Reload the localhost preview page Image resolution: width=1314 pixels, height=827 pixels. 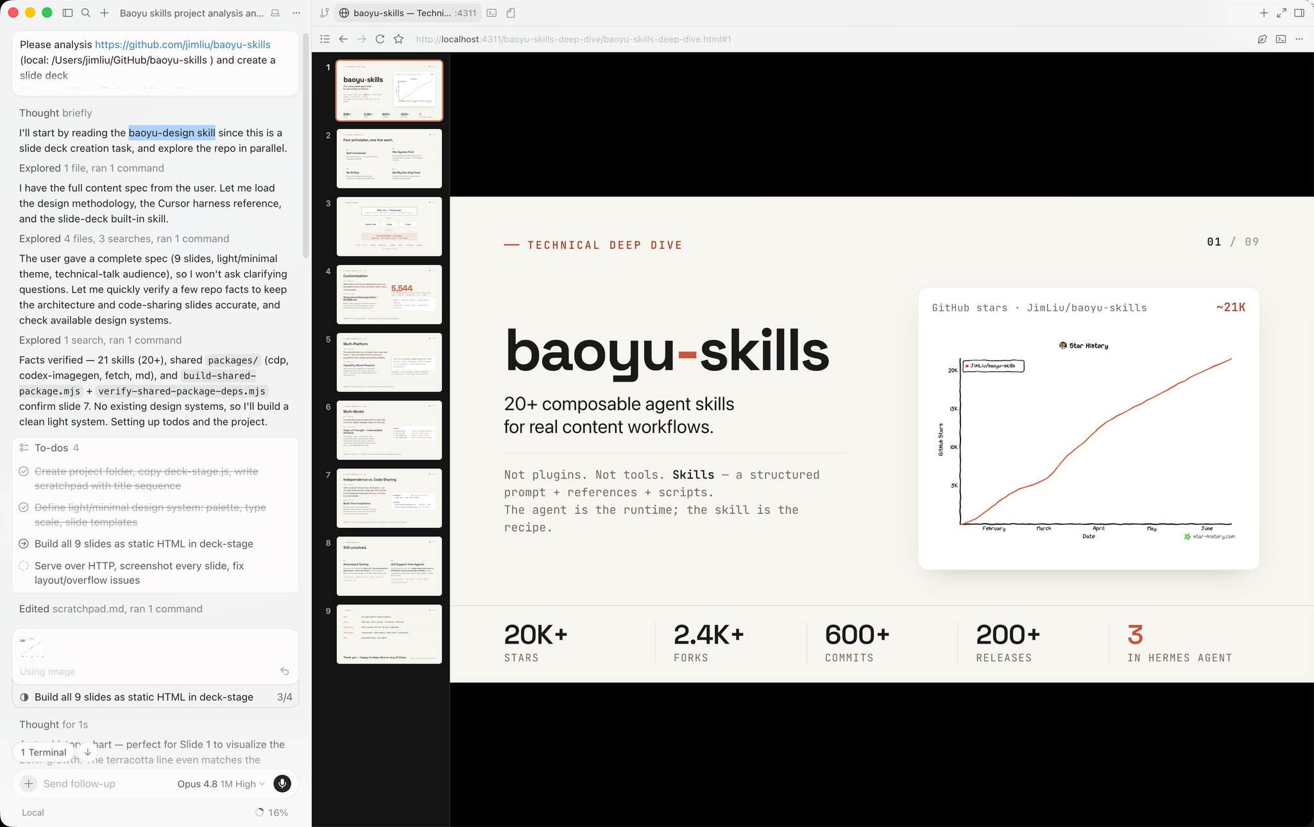[x=380, y=39]
